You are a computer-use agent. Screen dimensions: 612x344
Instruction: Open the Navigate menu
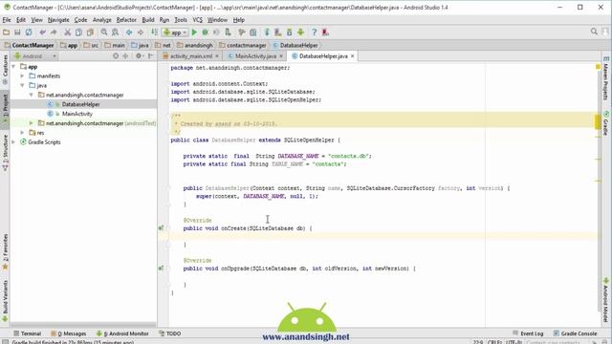pyautogui.click(x=58, y=20)
